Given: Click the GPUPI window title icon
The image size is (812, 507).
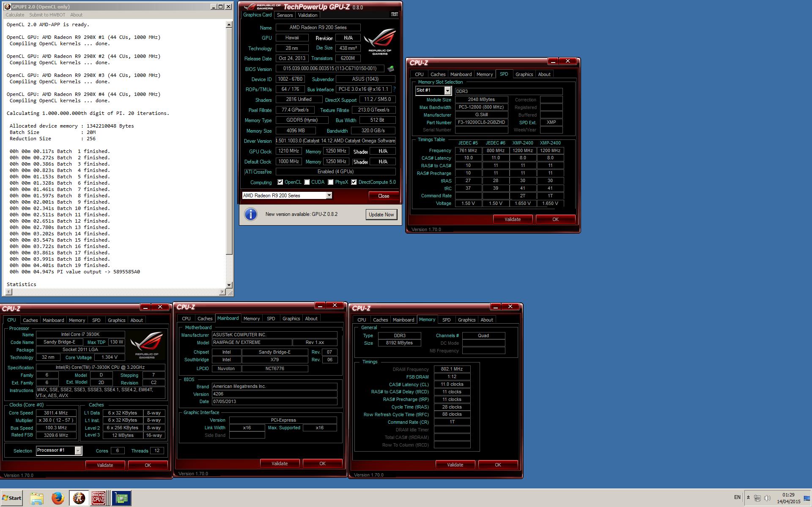Looking at the screenshot, I should tap(8, 7).
